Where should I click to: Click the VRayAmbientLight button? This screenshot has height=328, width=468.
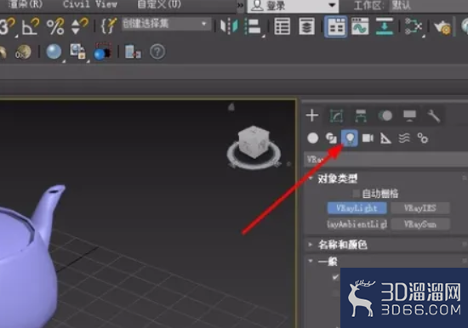click(x=357, y=224)
